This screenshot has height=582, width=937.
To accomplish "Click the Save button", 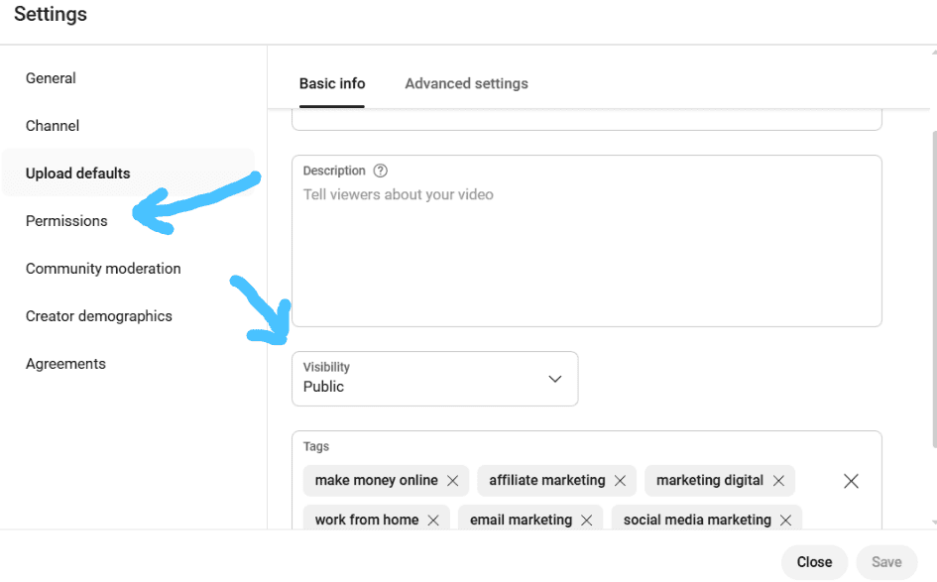I will click(886, 562).
